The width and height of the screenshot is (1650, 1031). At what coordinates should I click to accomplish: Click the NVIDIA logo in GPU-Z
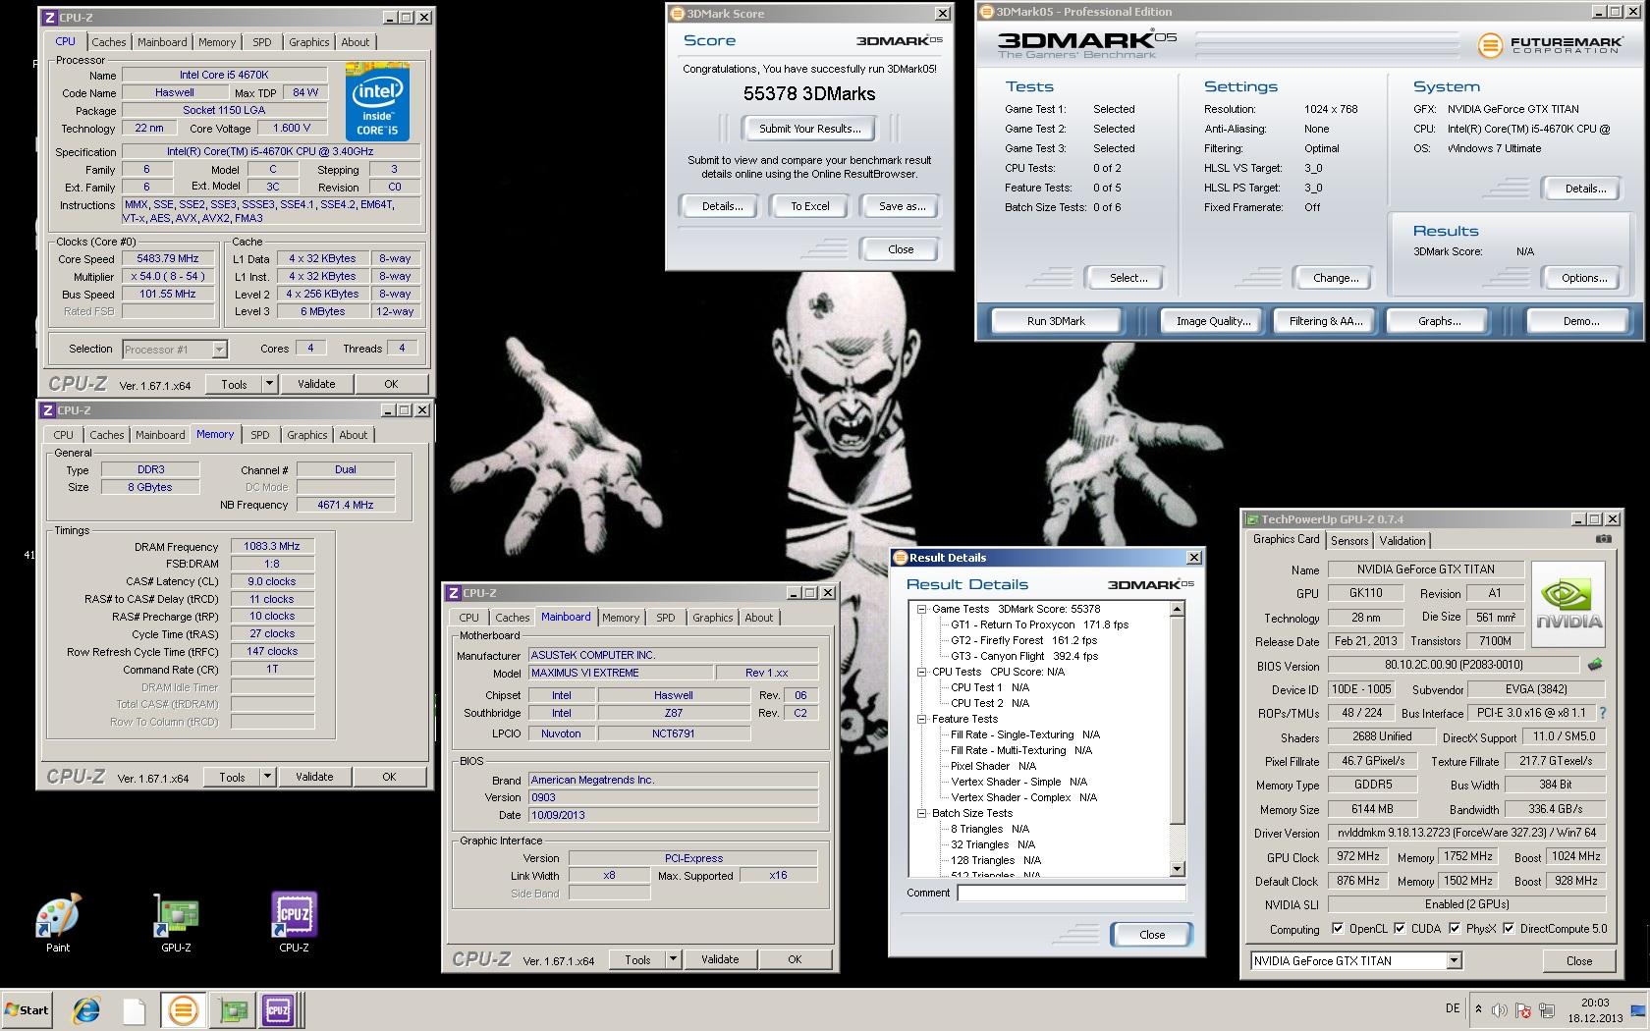click(x=1568, y=603)
